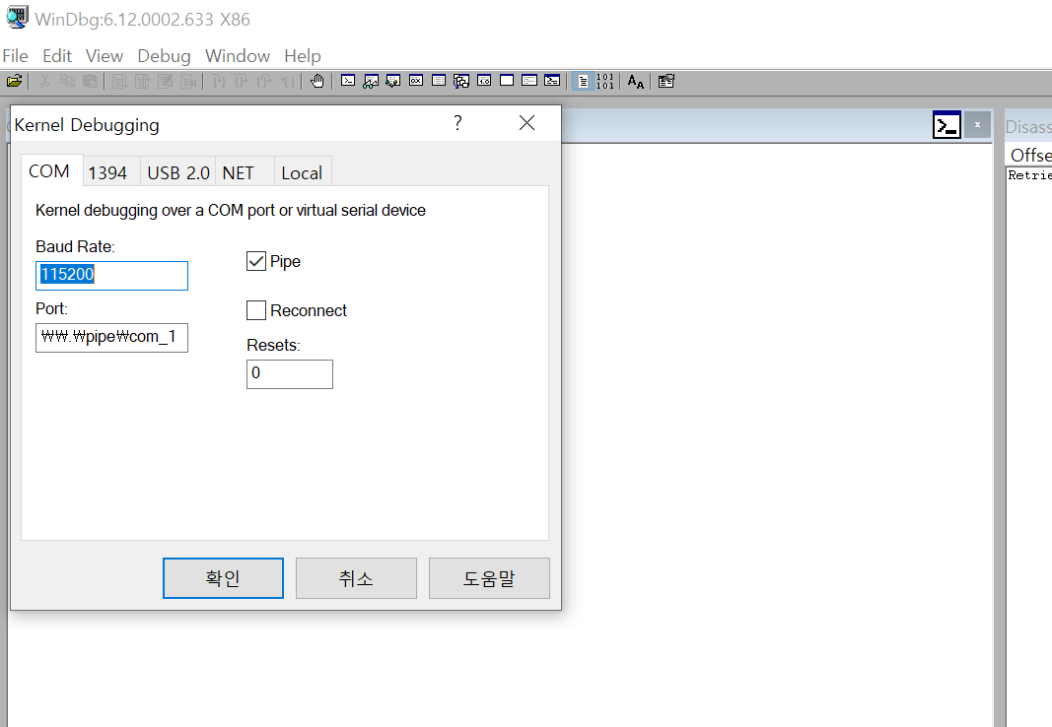Select the COM tab
This screenshot has height=727, width=1052.
point(49,171)
